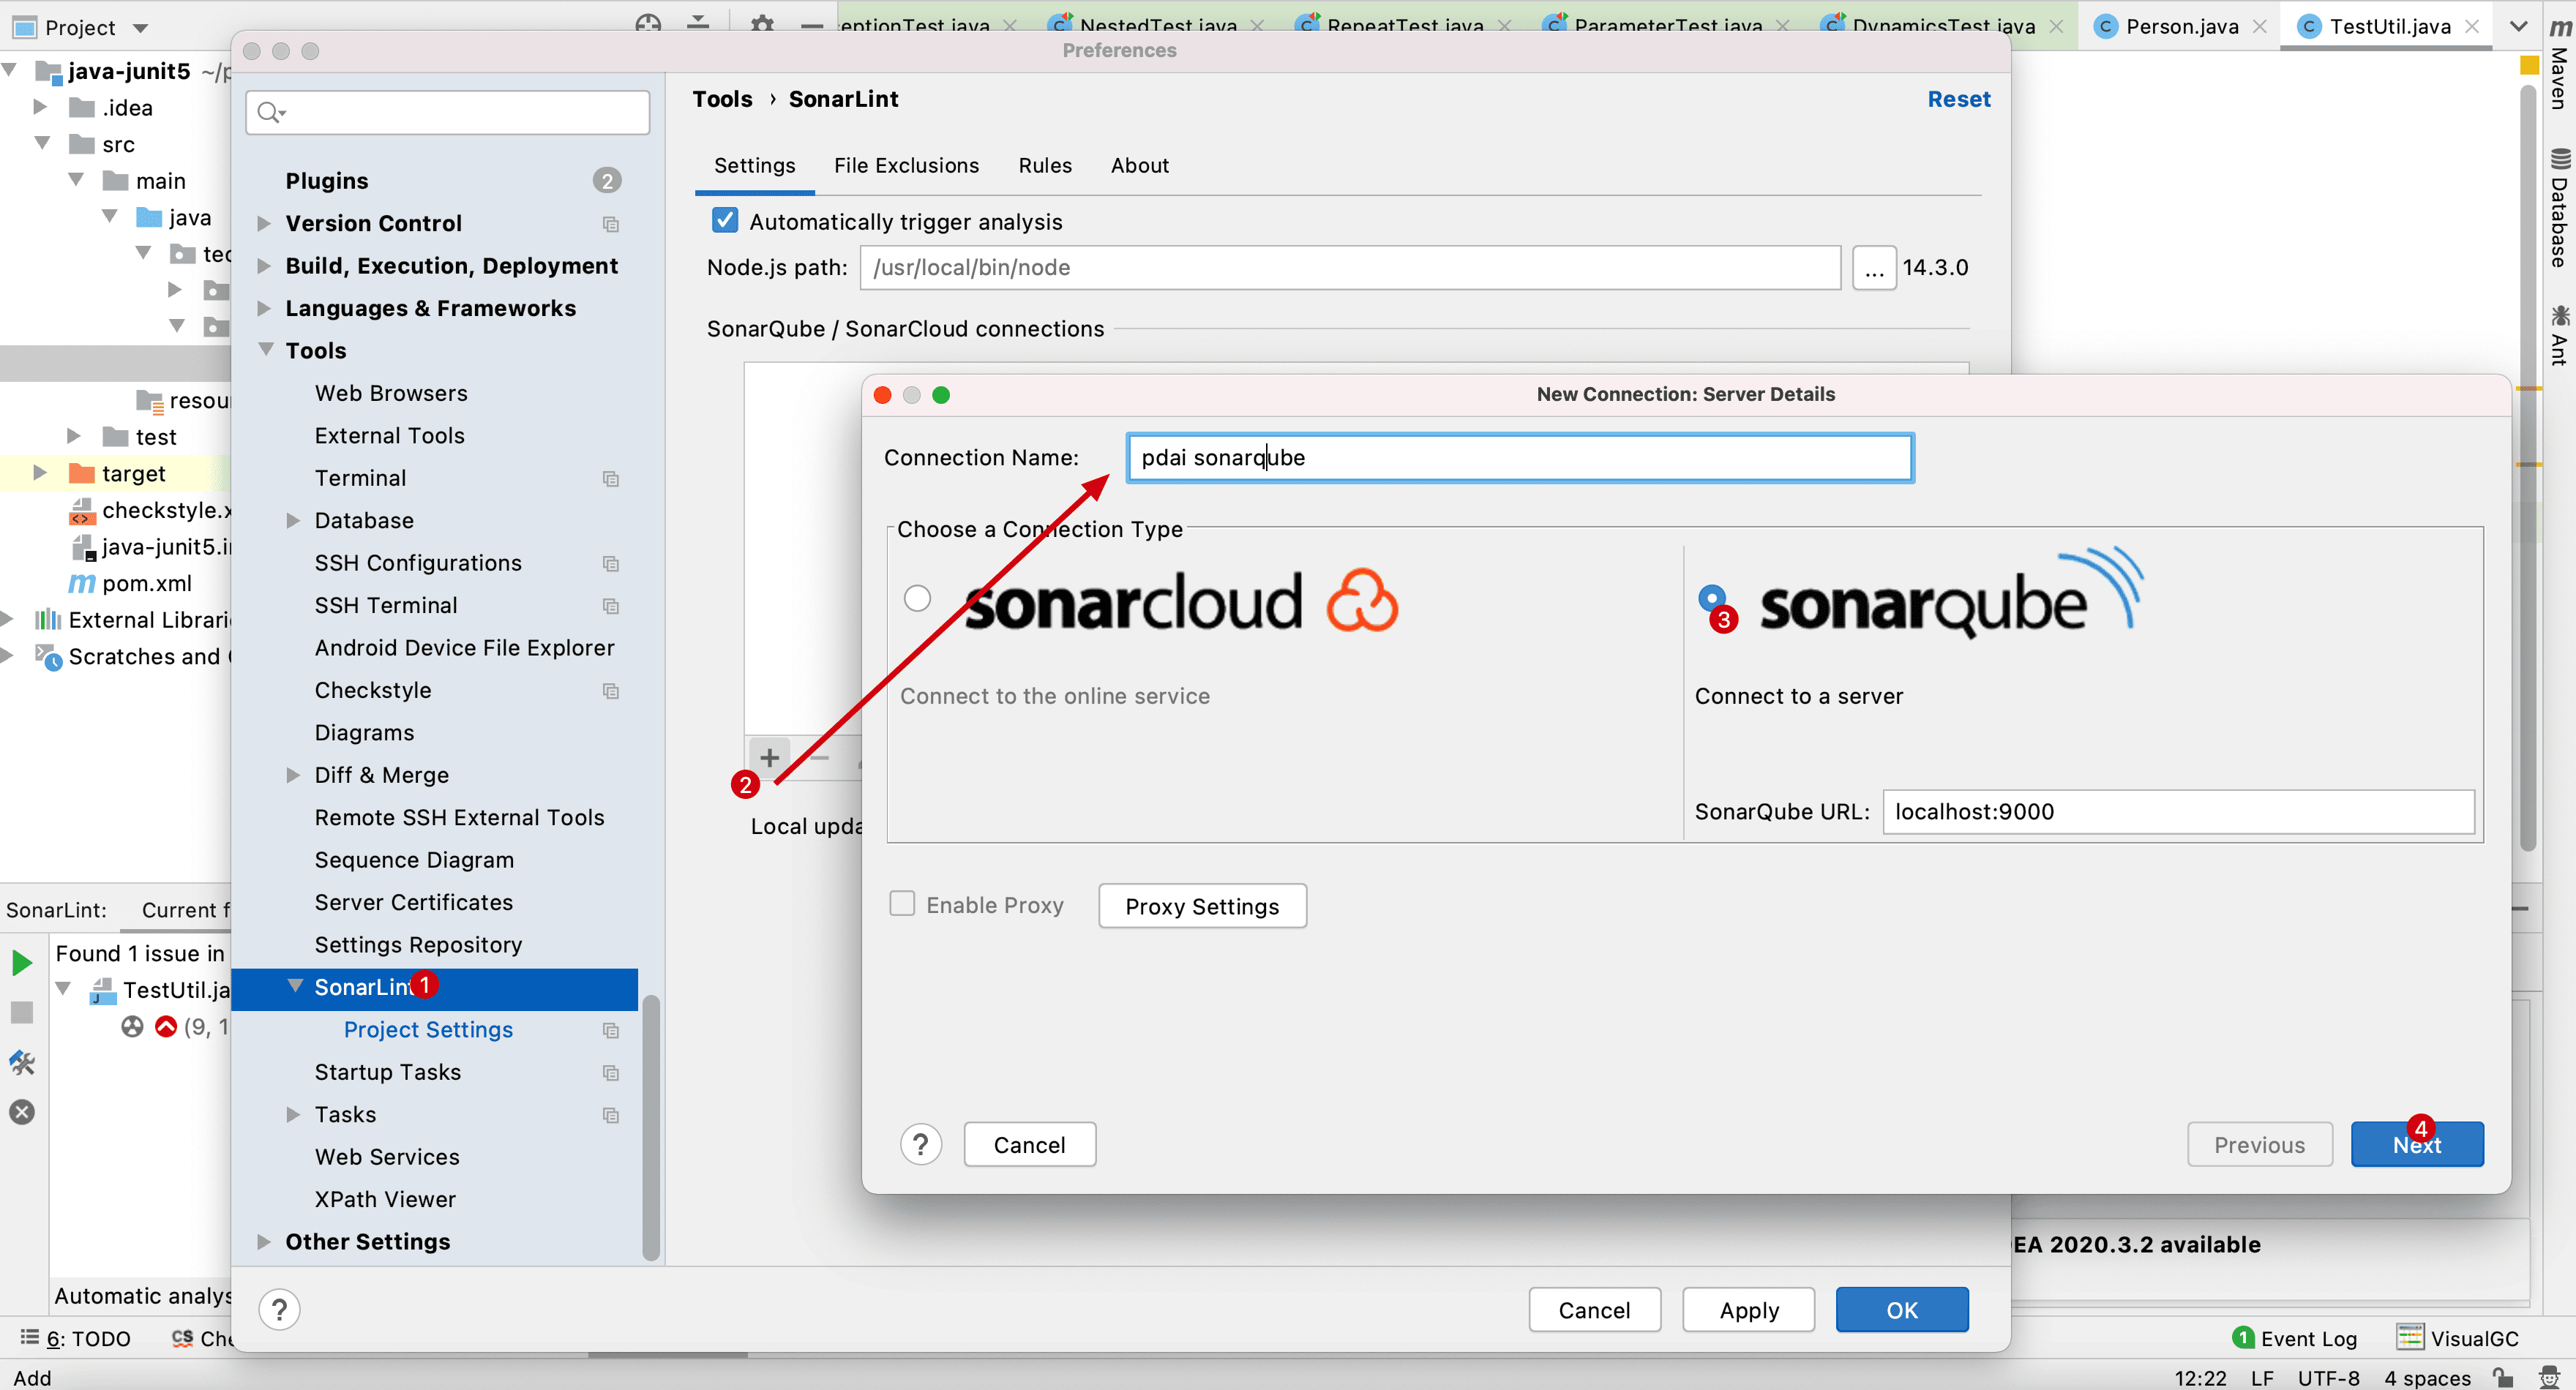Open the Rules tab

tap(1044, 166)
